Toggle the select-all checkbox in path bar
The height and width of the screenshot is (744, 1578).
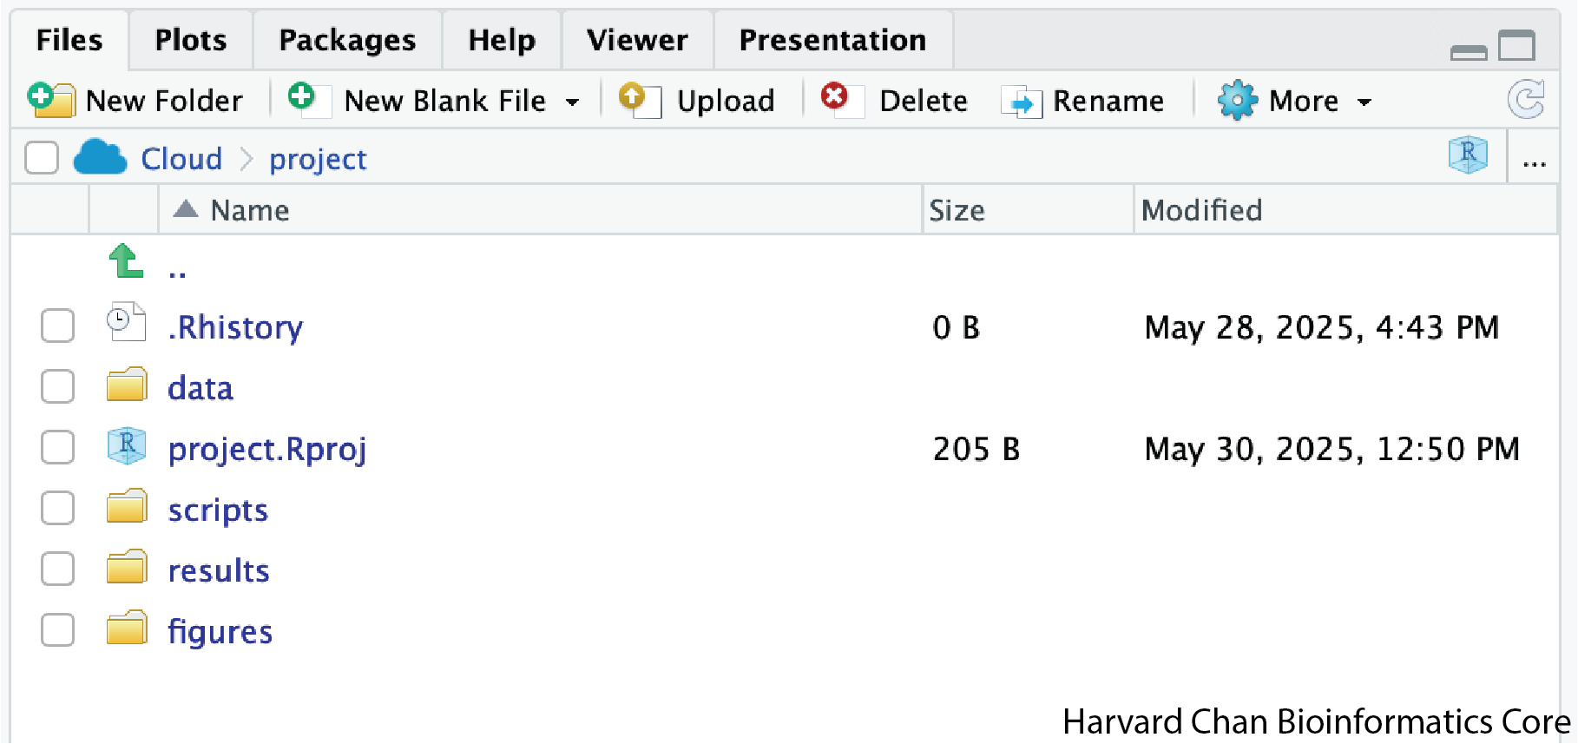[42, 159]
